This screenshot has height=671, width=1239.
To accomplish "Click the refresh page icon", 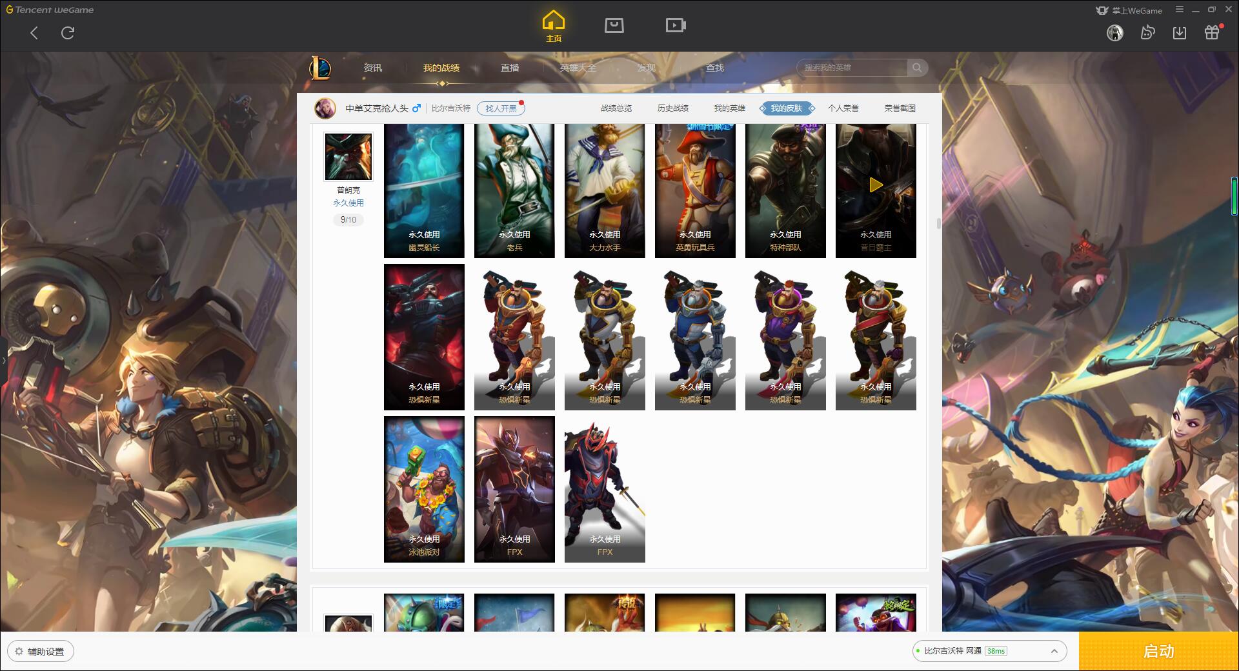I will [x=68, y=33].
